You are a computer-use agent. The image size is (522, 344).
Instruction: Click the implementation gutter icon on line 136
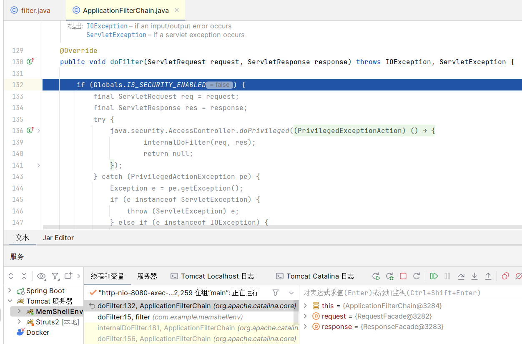click(x=30, y=131)
